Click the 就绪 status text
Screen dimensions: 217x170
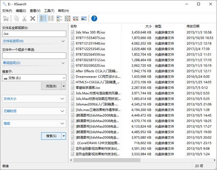tap(5, 166)
